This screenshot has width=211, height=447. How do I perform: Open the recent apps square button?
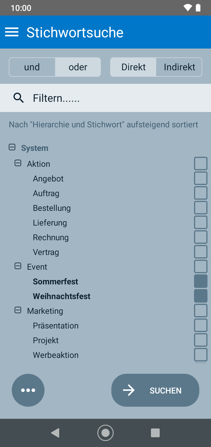coord(155,433)
